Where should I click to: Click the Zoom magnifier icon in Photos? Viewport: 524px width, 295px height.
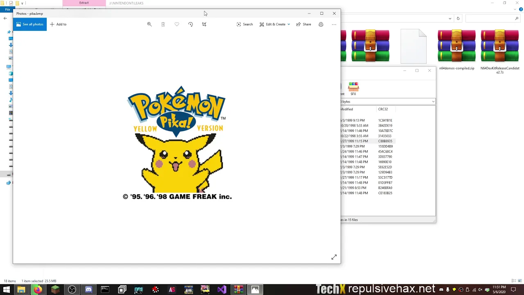pyautogui.click(x=149, y=24)
